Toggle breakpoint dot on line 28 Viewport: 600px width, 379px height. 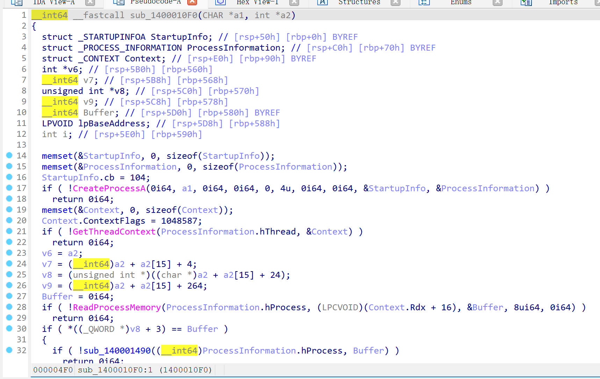coord(9,307)
